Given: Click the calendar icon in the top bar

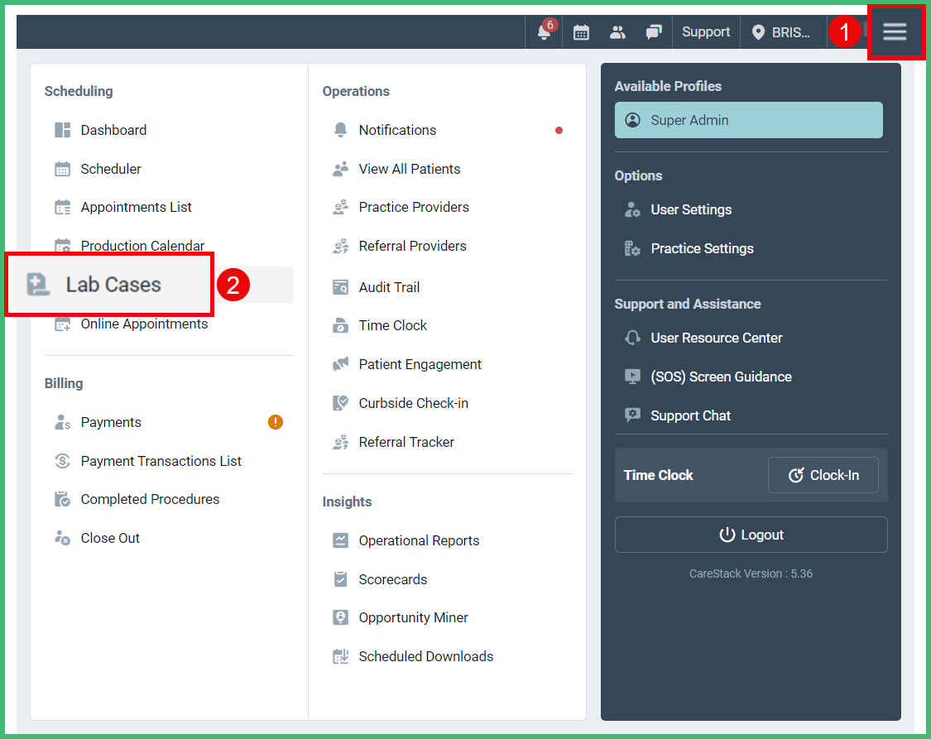Looking at the screenshot, I should click(x=581, y=31).
